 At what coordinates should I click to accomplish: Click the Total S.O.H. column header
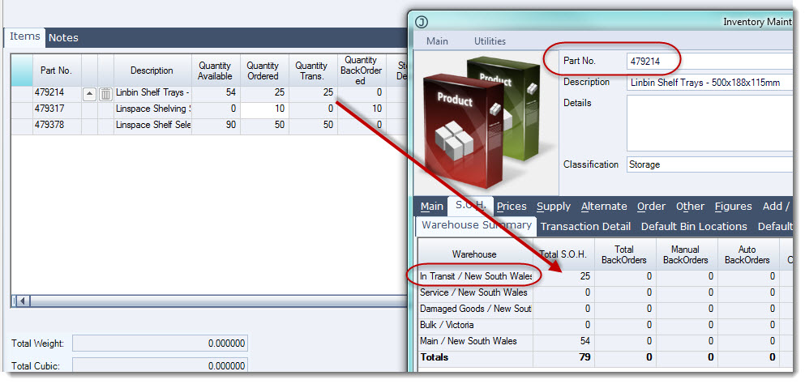point(563,254)
